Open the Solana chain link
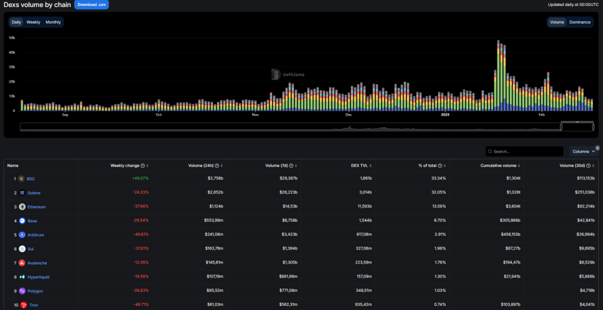 click(34, 193)
